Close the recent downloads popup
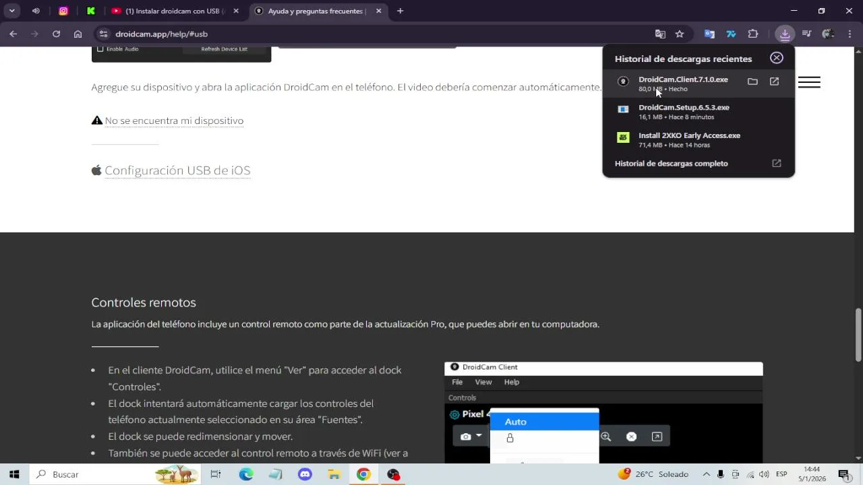863x485 pixels. tap(777, 58)
